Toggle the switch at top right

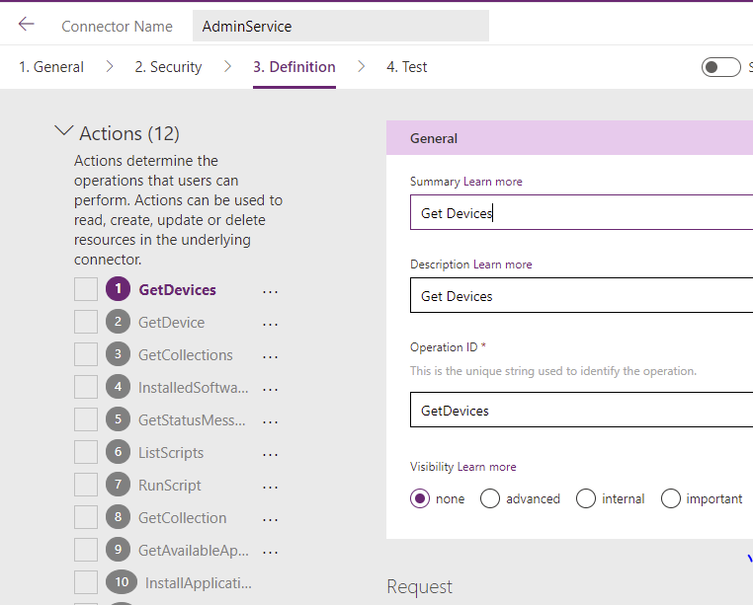pyautogui.click(x=720, y=67)
